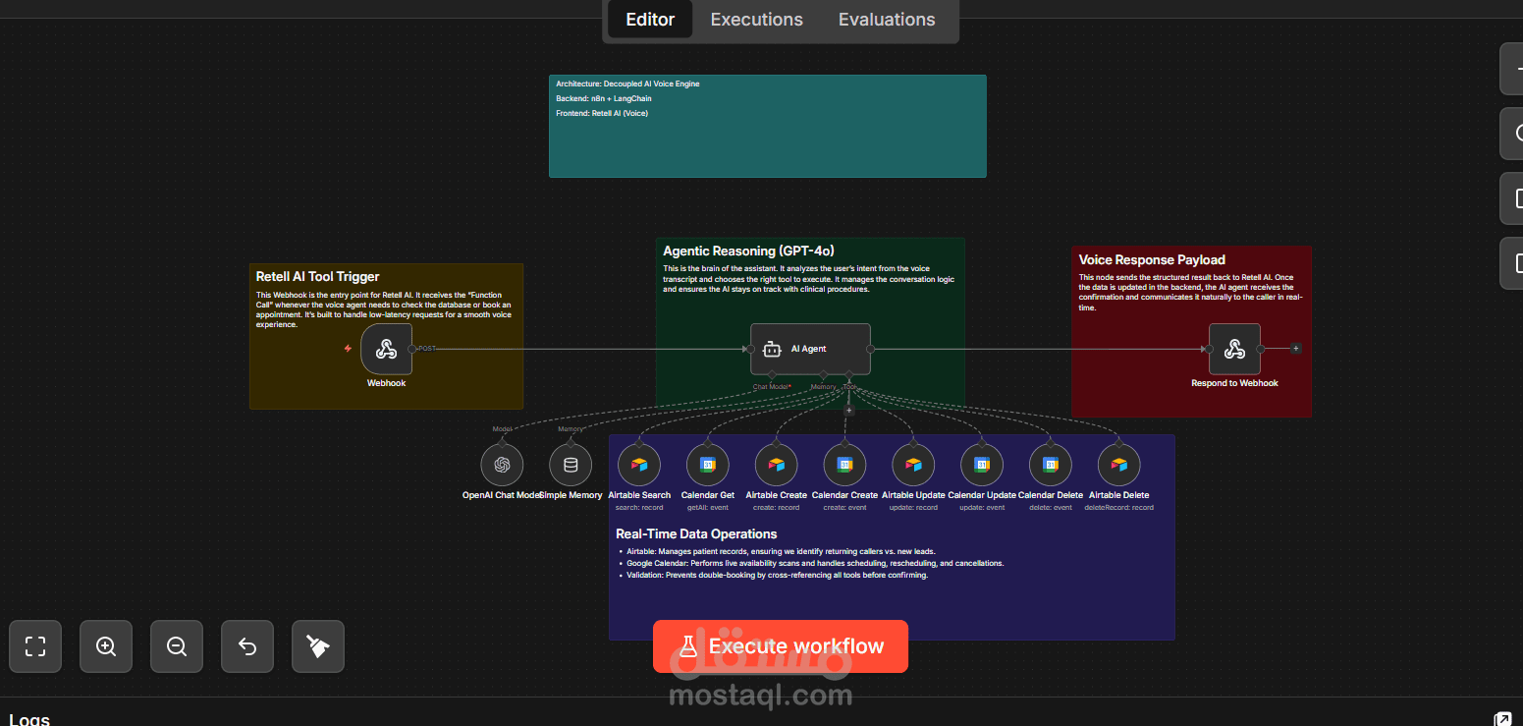Click the Webhook POST output handle

412,349
